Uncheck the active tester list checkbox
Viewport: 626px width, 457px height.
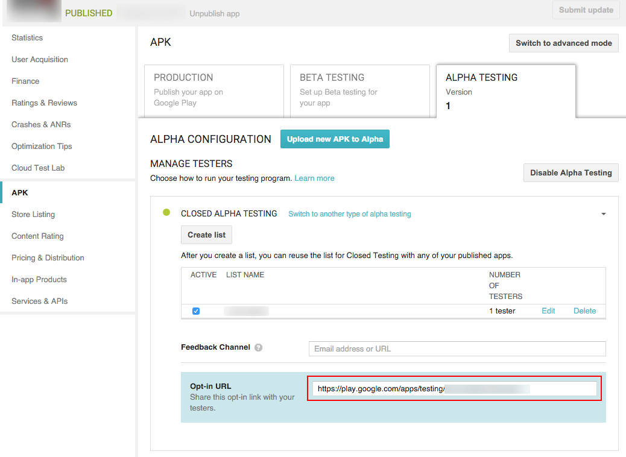[x=196, y=311]
